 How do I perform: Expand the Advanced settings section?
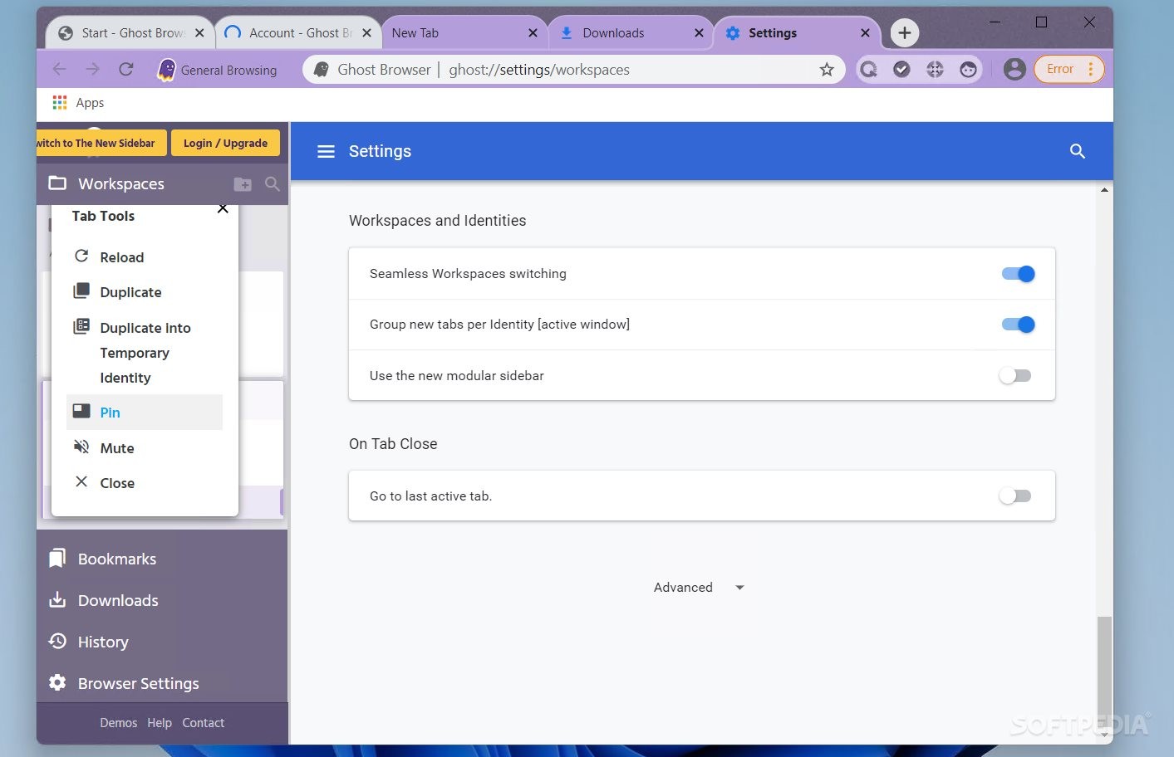pos(699,588)
